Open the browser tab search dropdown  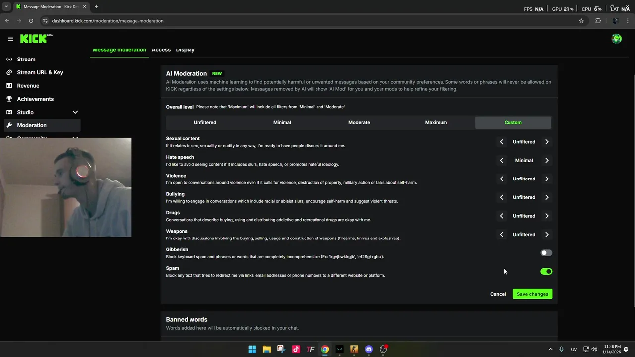tap(6, 7)
